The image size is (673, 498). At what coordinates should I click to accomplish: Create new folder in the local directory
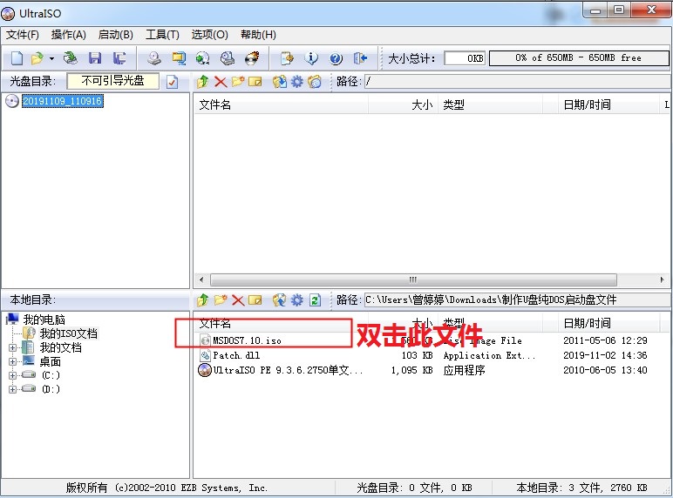click(x=221, y=300)
